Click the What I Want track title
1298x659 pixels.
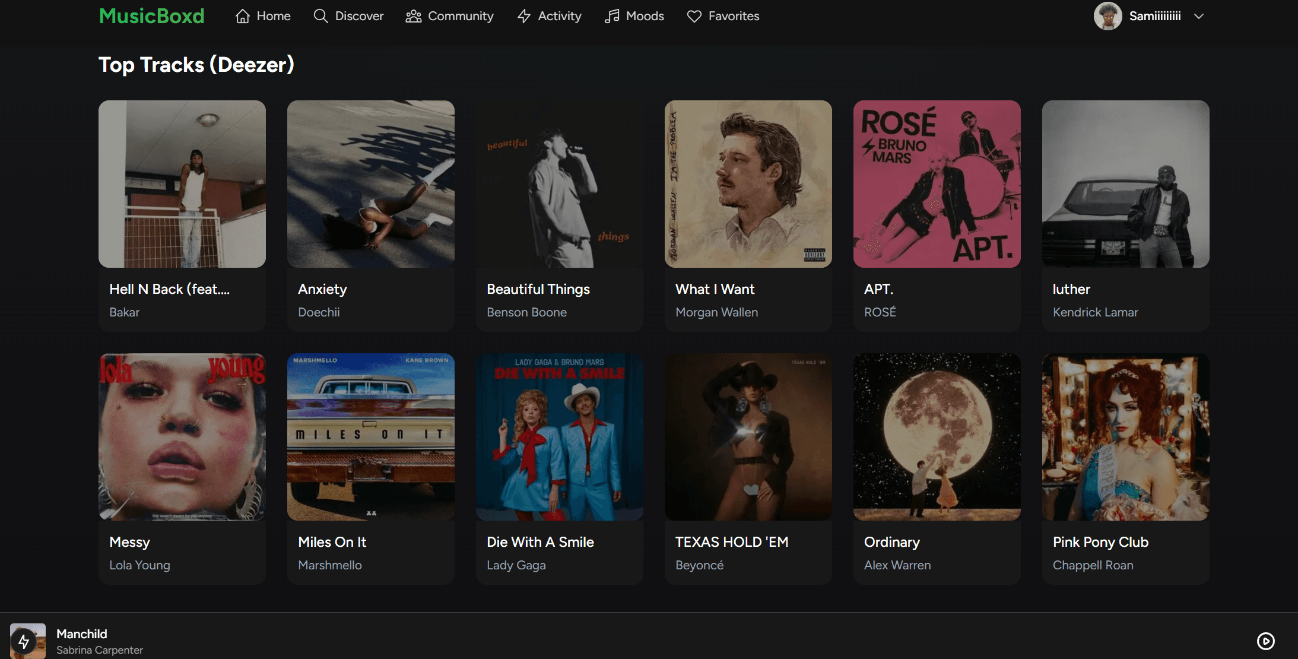[x=715, y=289]
